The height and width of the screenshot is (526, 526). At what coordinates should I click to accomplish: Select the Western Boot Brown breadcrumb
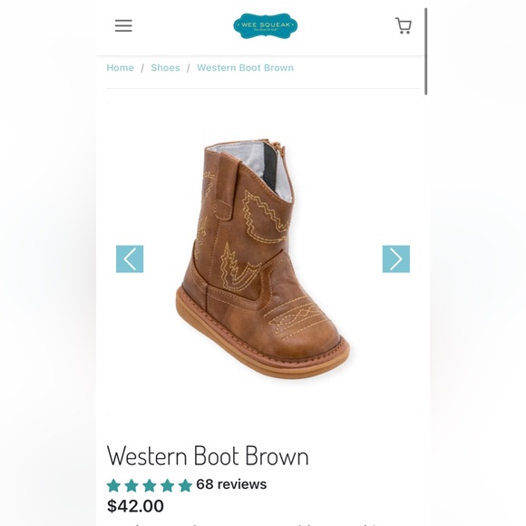pyautogui.click(x=245, y=68)
